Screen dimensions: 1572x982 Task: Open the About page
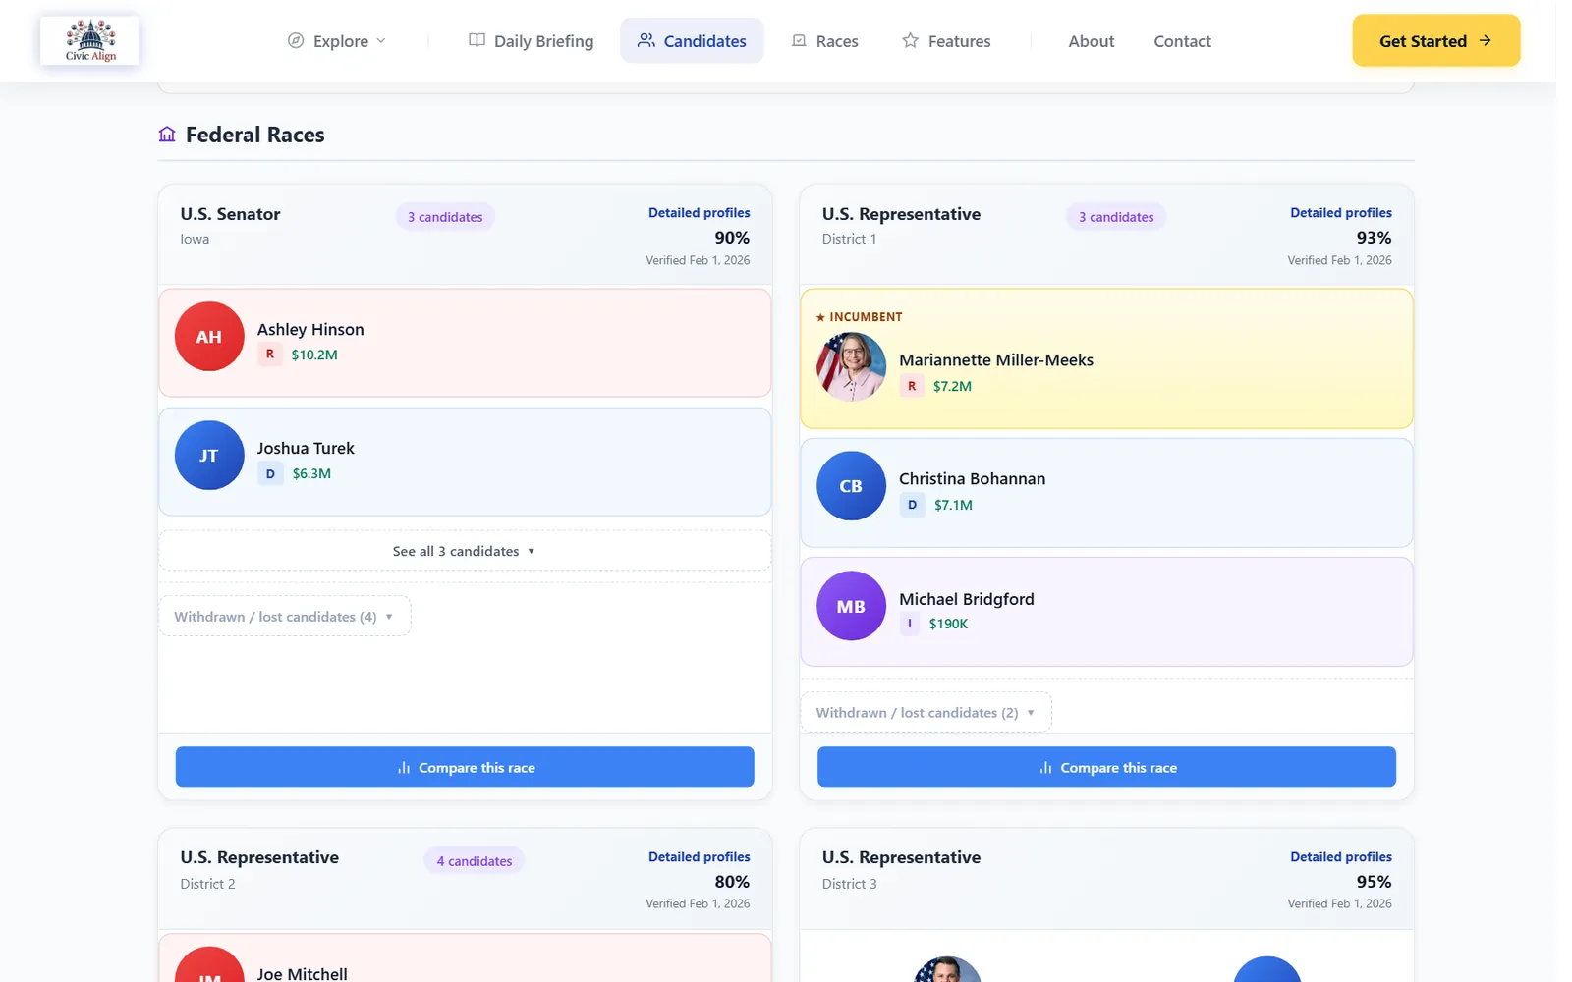tap(1092, 40)
